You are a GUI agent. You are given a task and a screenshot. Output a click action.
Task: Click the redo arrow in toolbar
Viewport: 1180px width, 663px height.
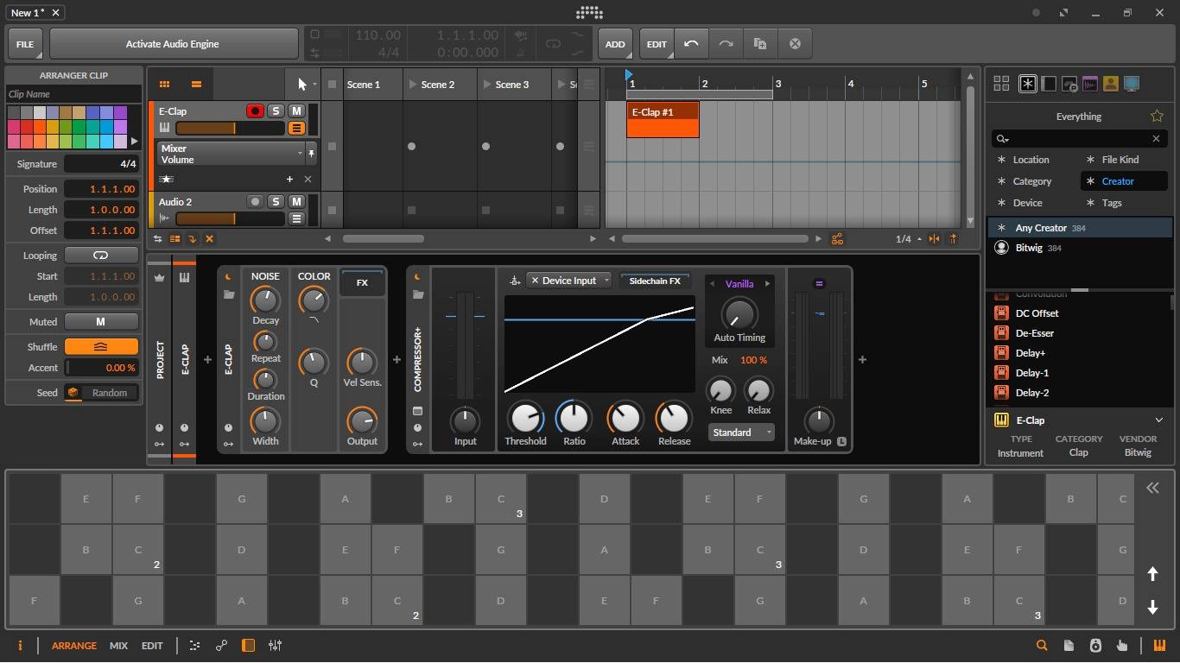click(x=726, y=44)
